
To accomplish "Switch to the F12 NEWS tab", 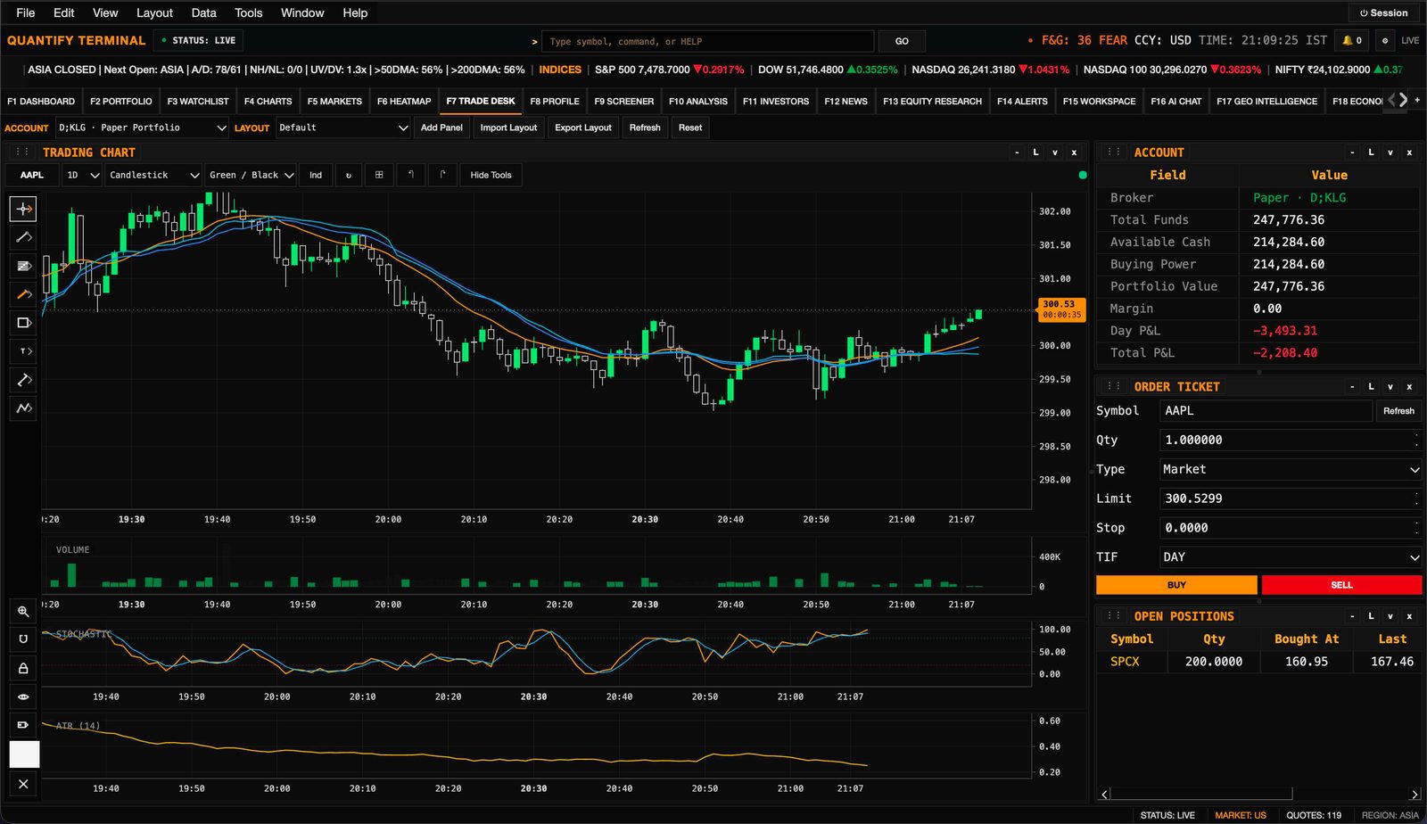I will (x=845, y=101).
